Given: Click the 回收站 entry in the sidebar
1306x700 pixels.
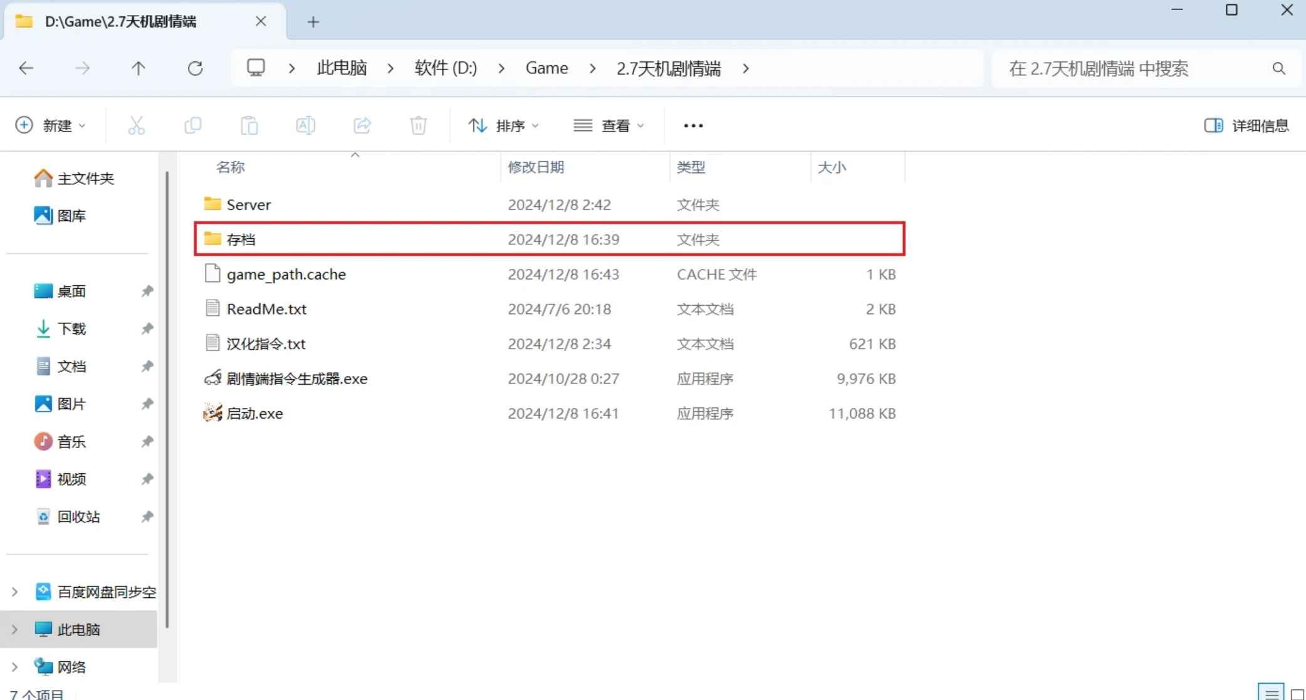Looking at the screenshot, I should click(79, 516).
